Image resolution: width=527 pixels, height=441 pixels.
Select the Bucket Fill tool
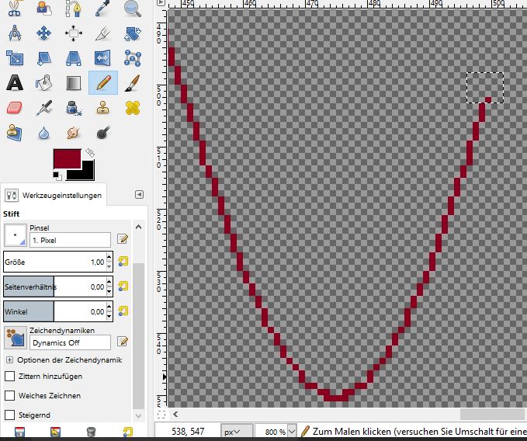click(44, 82)
